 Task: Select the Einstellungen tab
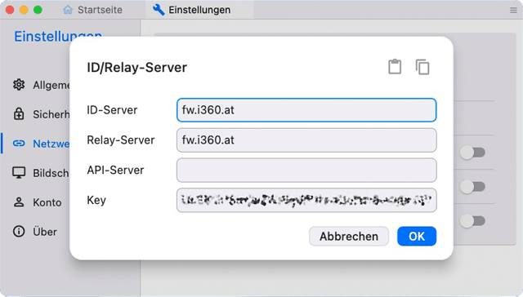point(199,10)
